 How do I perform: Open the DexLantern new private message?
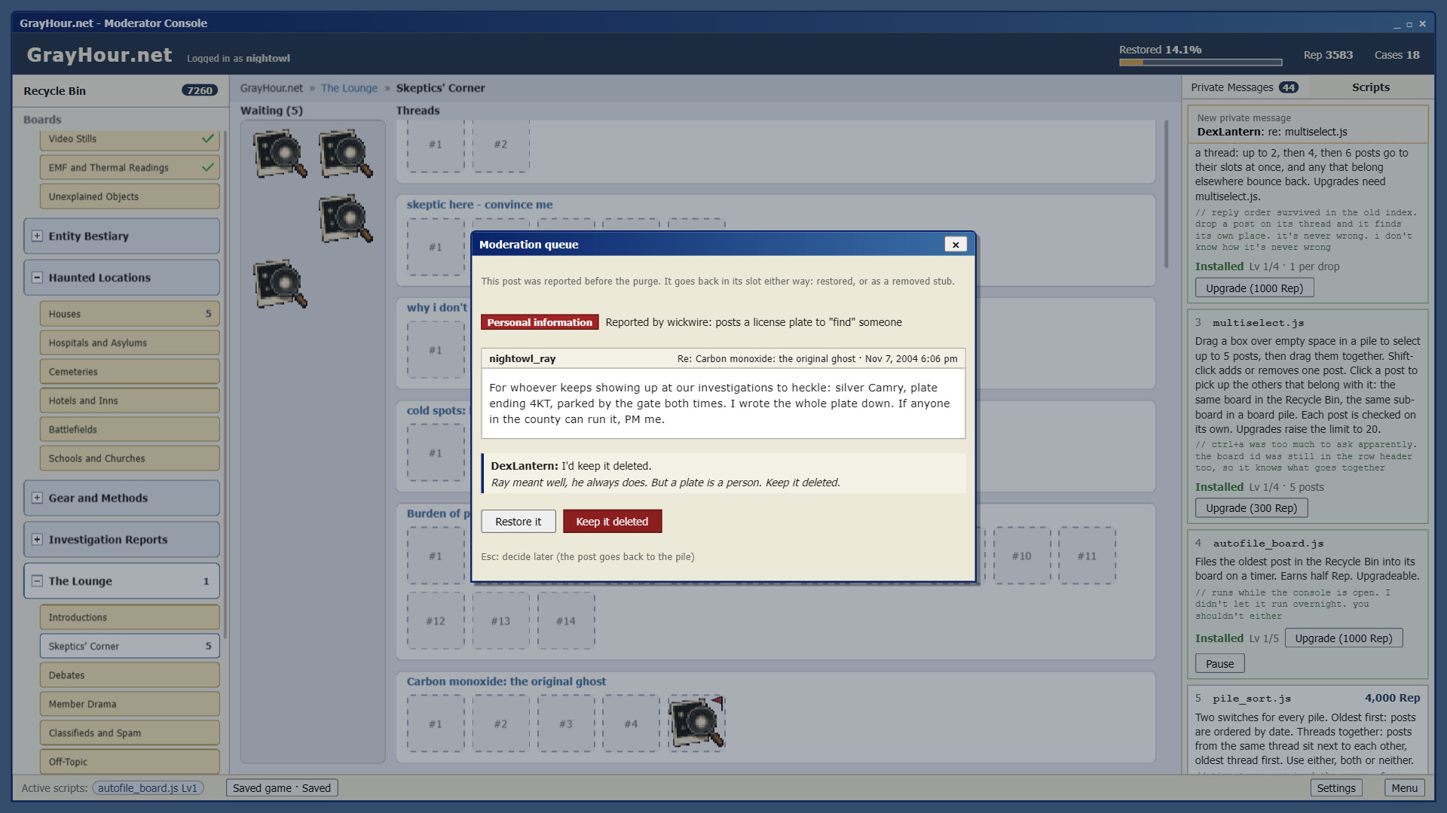[x=1308, y=125]
